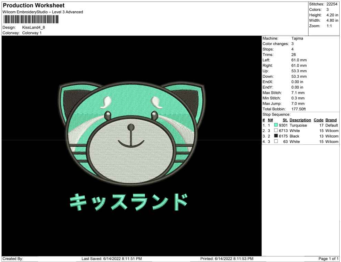
Task: Click the Stitches value 22254
Action: pos(332,4)
